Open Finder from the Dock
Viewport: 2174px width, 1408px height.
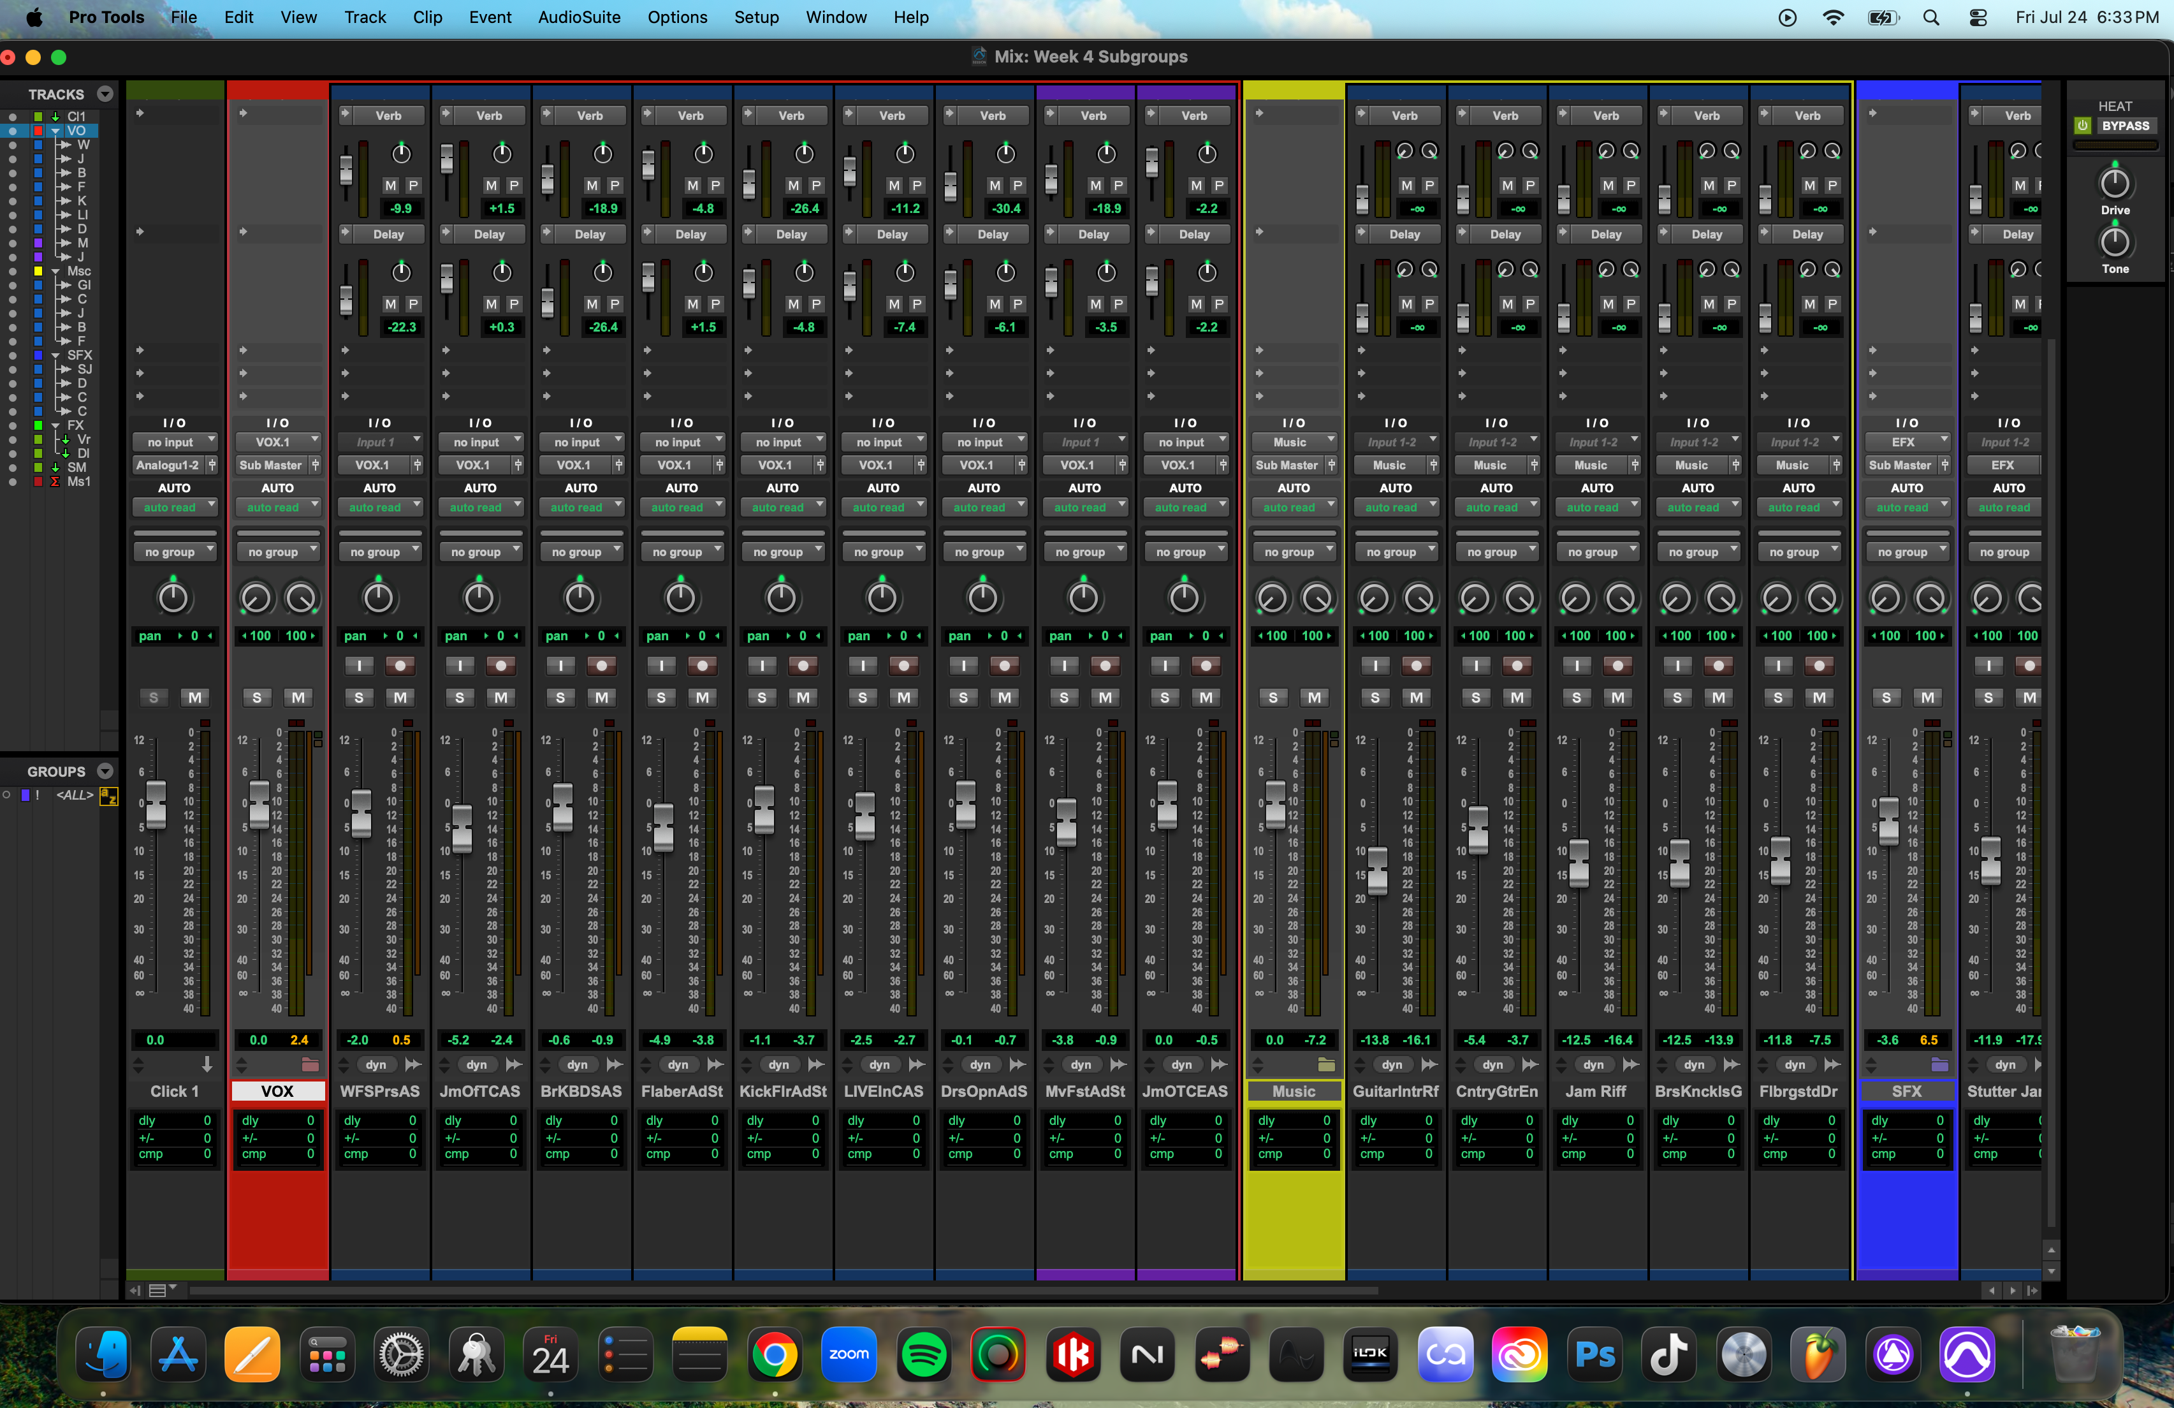click(x=104, y=1354)
